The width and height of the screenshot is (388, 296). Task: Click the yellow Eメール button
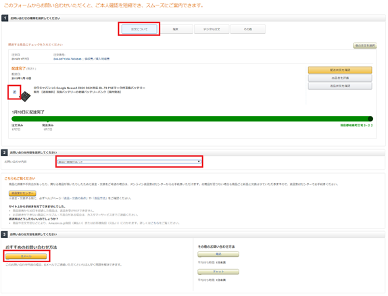(26, 256)
